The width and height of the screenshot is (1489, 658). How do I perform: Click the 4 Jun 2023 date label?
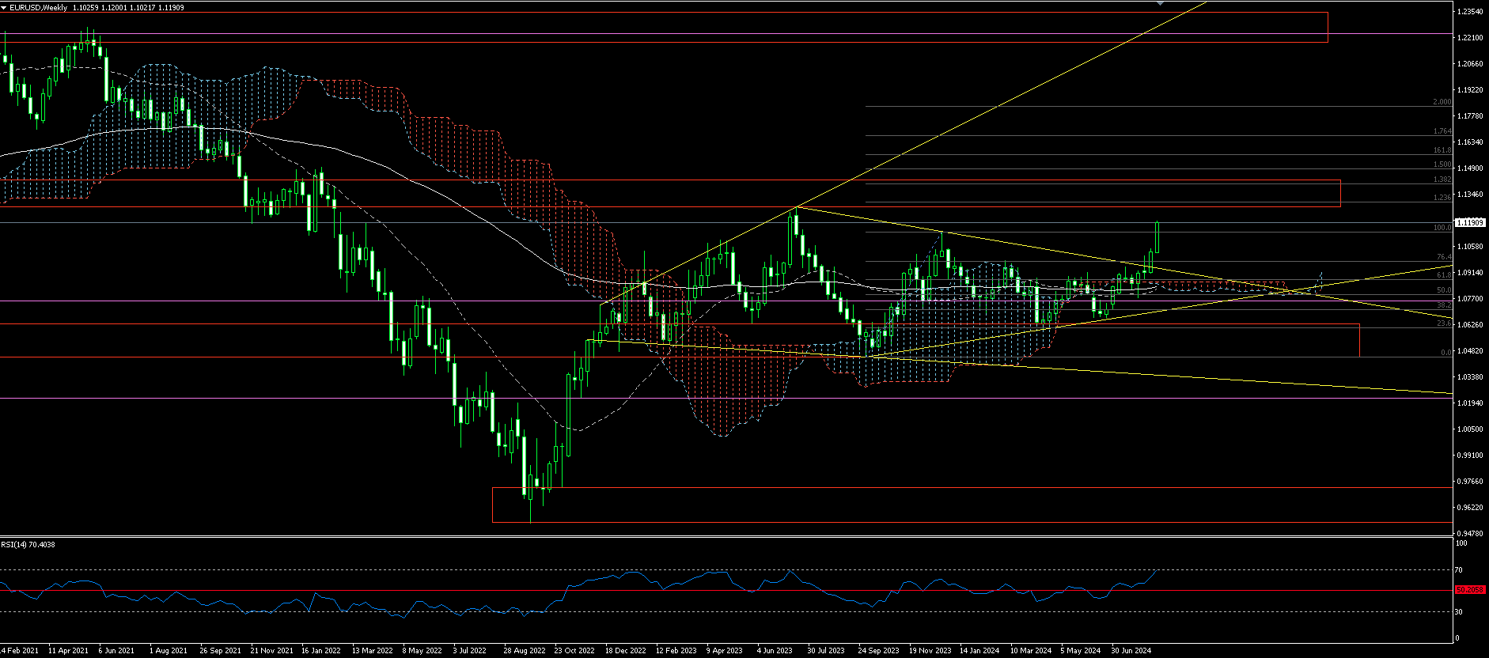tap(775, 651)
